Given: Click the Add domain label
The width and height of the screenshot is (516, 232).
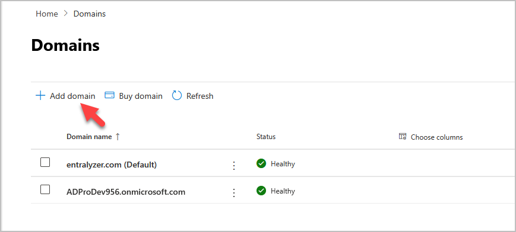Looking at the screenshot, I should pyautogui.click(x=72, y=96).
